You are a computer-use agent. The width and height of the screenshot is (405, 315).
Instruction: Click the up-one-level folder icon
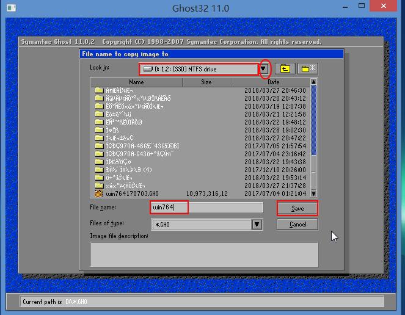(284, 69)
